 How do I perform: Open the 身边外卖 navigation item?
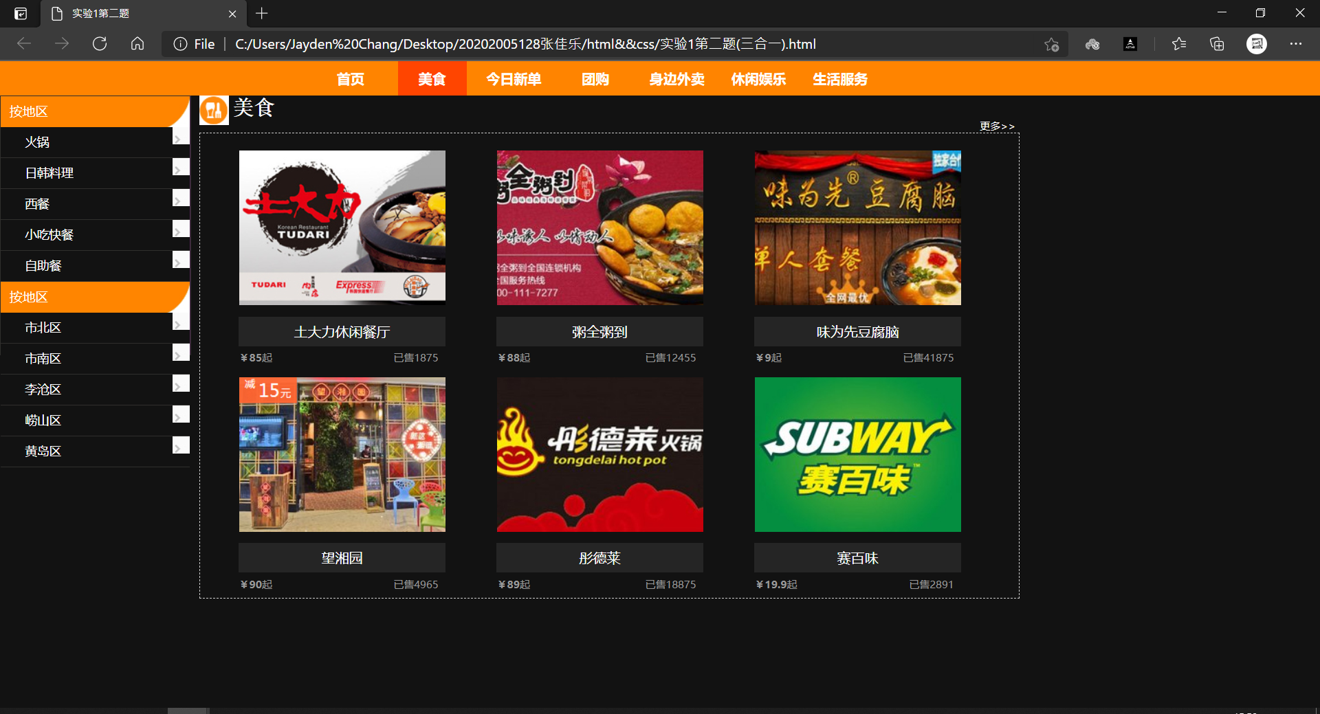[x=678, y=79]
